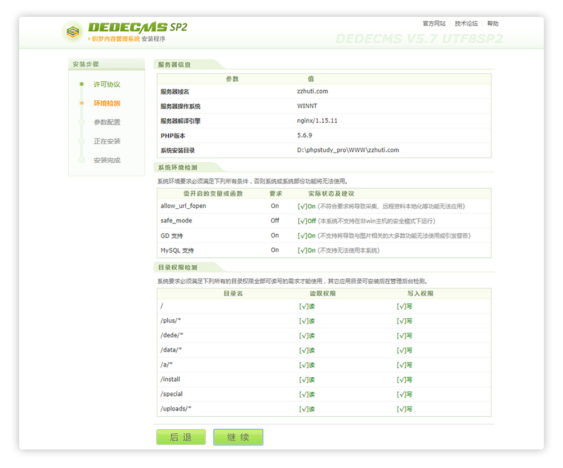Click the 5.6.9 PHP version value
This screenshot has width=563, height=468.
305,135
